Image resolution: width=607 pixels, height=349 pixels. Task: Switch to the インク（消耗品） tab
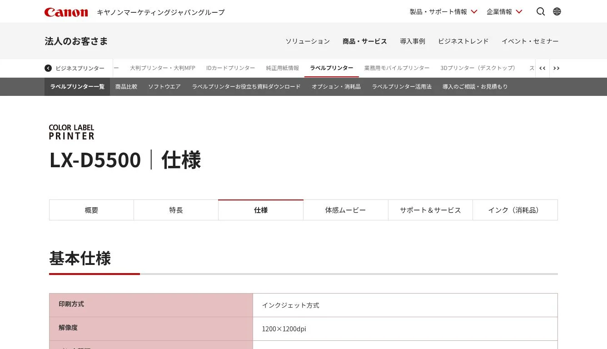pos(515,210)
